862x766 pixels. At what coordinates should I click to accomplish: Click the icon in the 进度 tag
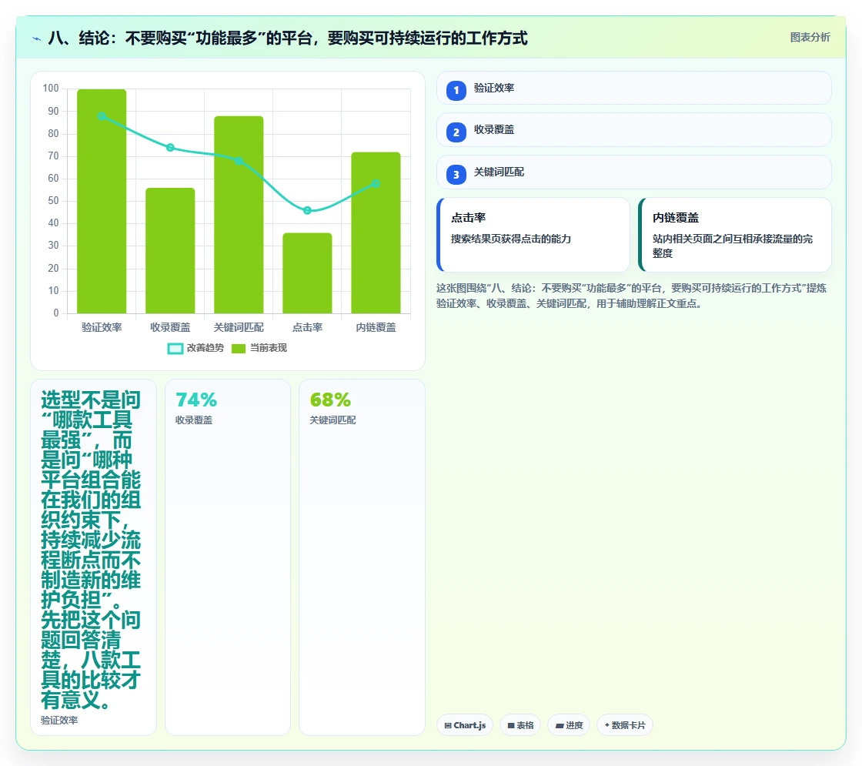[x=560, y=726]
